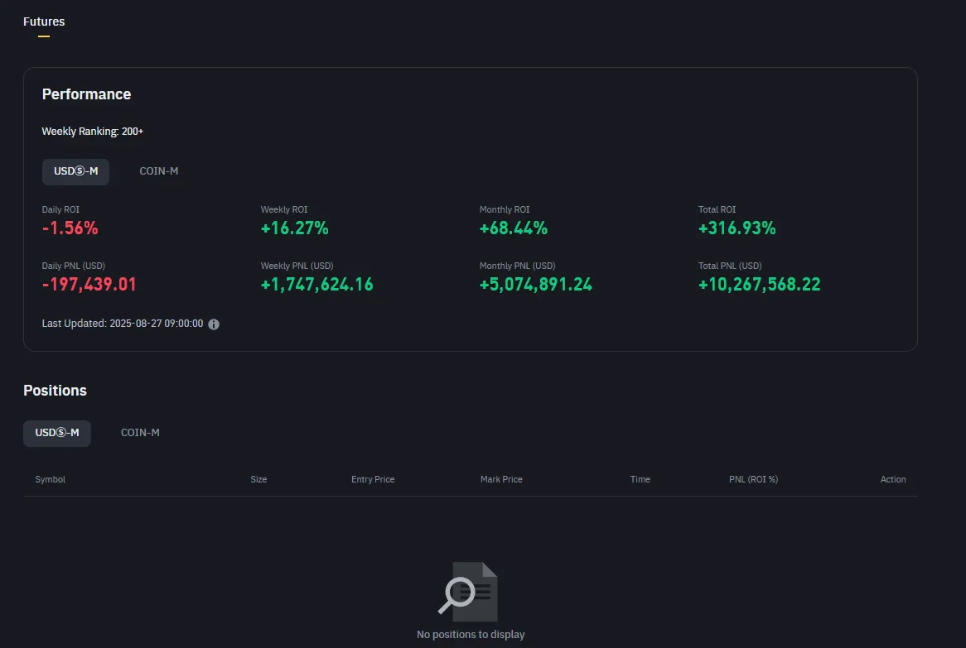Click the Symbol column header
The height and width of the screenshot is (648, 966).
[51, 479]
